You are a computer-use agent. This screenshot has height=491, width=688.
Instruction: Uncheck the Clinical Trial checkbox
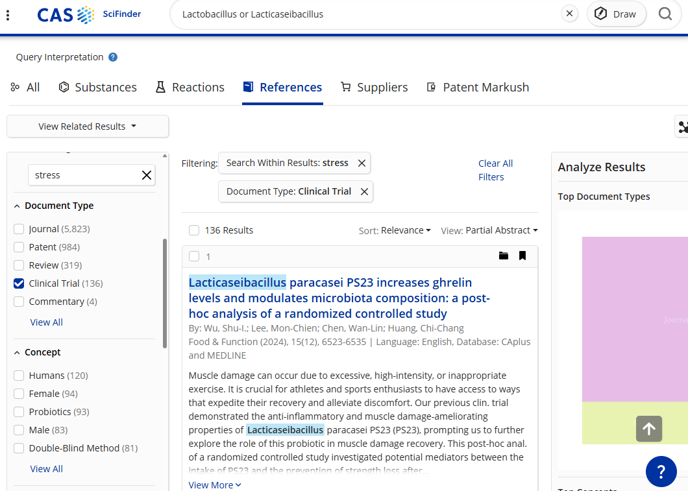coord(19,283)
